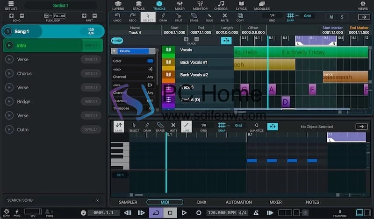
Task: Click Quantize in the MIDI editor
Action: [x=257, y=127]
